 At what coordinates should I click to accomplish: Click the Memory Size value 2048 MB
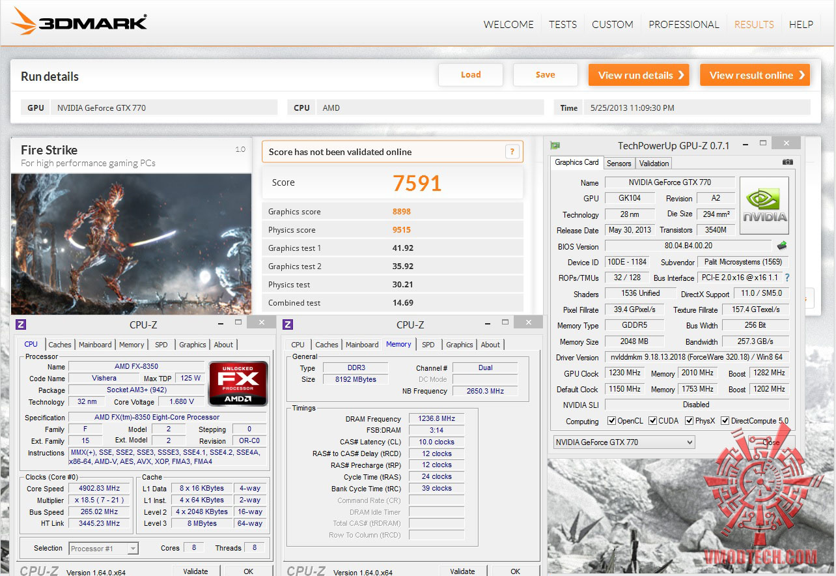[635, 341]
